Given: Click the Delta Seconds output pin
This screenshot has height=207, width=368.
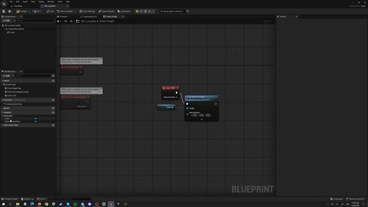Looking at the screenshot, I should 177,97.
